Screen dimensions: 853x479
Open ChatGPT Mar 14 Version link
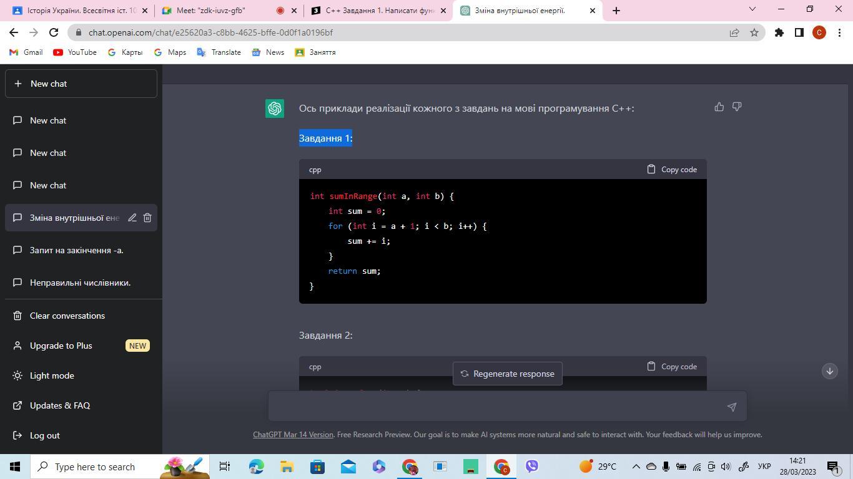293,435
